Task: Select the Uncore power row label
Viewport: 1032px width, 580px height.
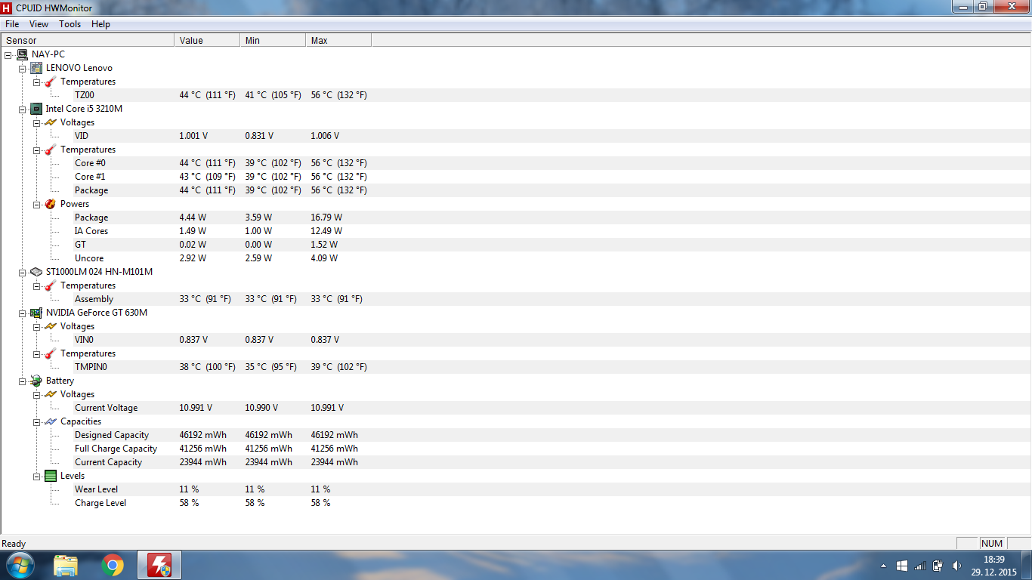Action: 89,258
